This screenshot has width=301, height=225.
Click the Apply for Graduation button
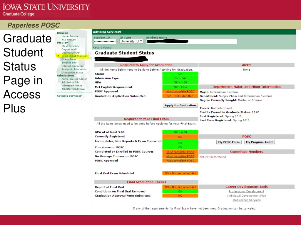point(180,105)
